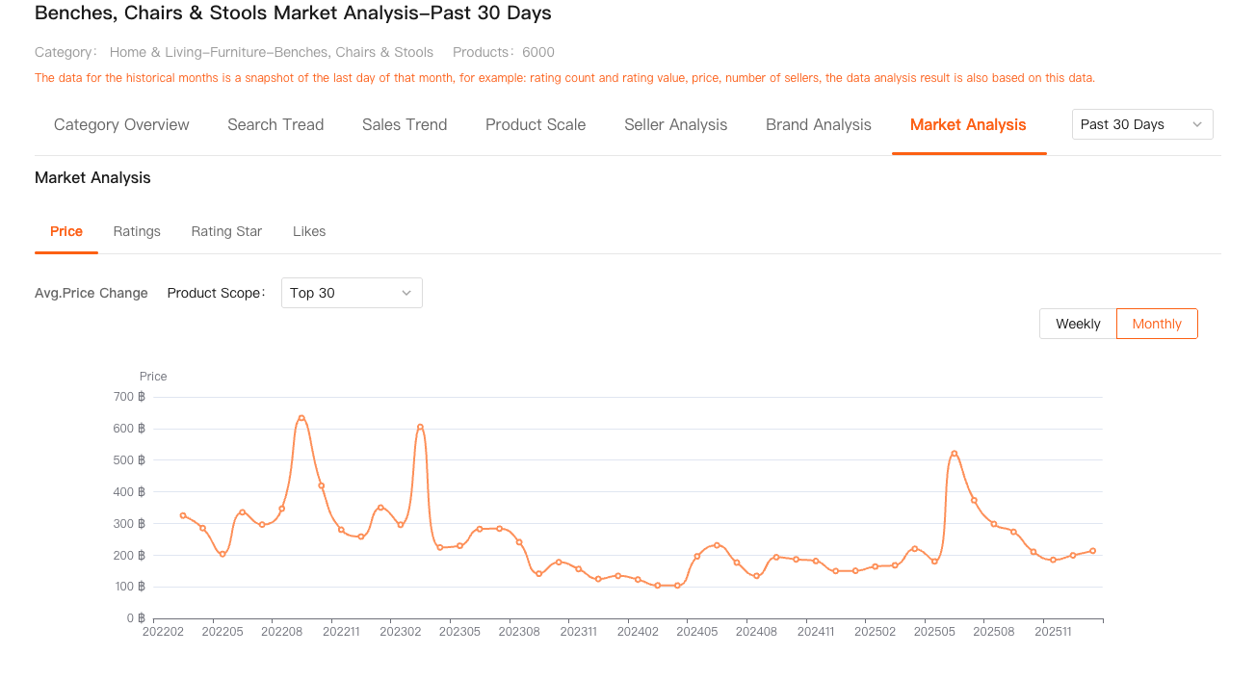Viewport: 1256px width, 681px height.
Task: Switch chart to Weekly view
Action: click(1078, 324)
